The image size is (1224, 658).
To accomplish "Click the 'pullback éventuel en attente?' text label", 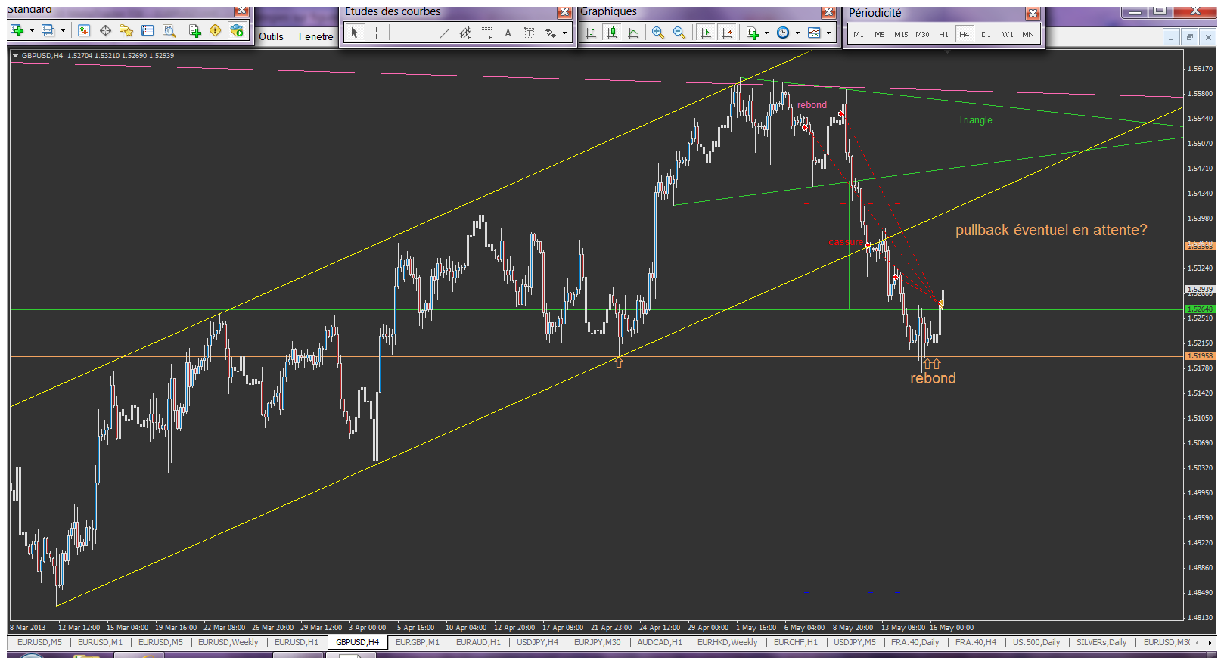I will 1051,230.
